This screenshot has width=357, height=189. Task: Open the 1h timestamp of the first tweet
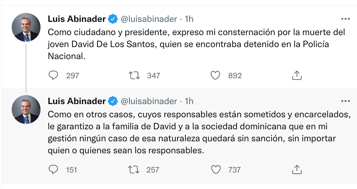coord(189,19)
